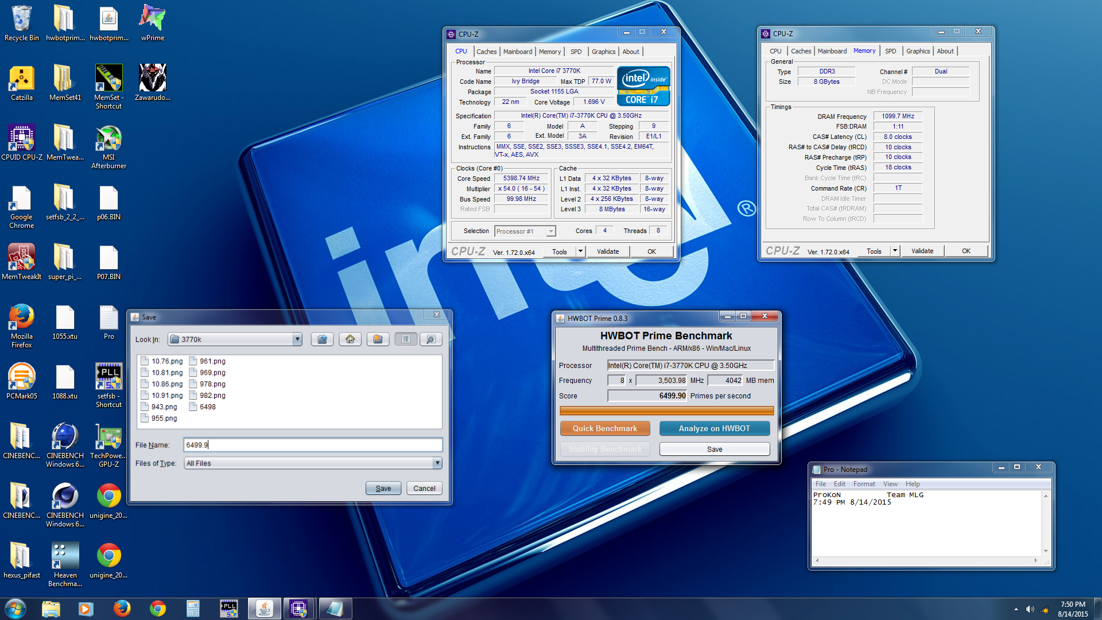The height and width of the screenshot is (620, 1102).
Task: Open Caches tab in left CPU-Z window
Action: point(486,52)
